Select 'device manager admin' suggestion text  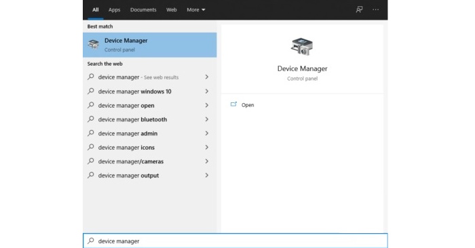click(x=128, y=133)
